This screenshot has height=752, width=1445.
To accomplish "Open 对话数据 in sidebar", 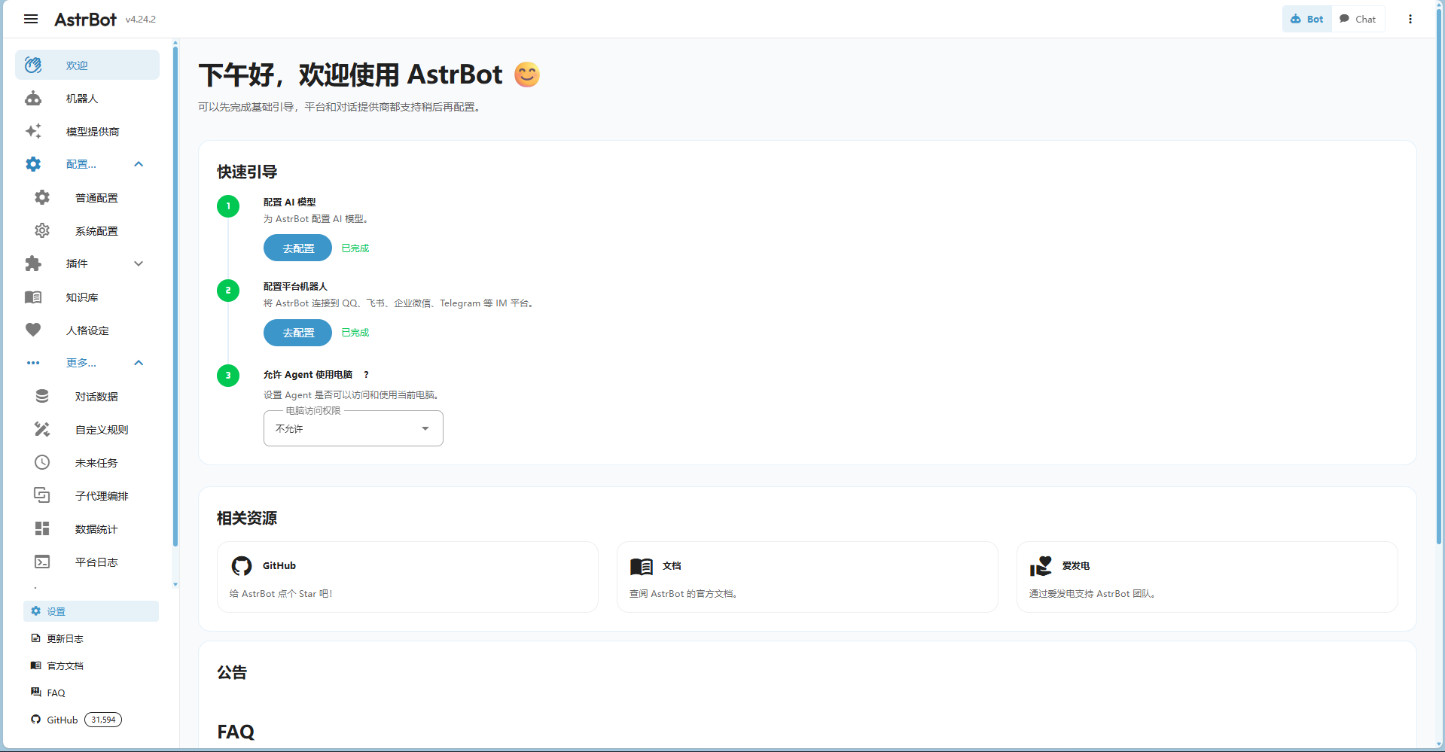I will click(87, 397).
